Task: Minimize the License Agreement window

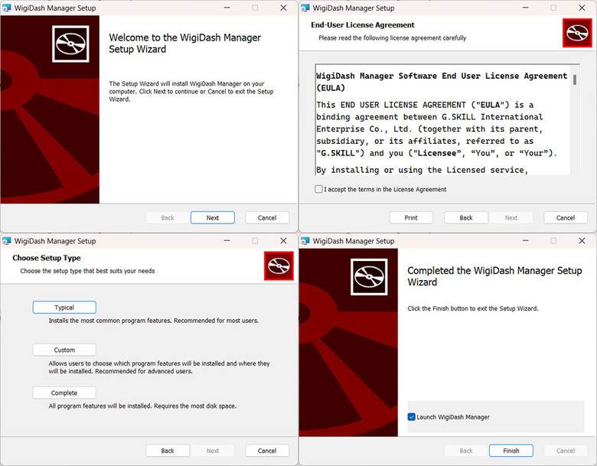Action: pos(525,8)
